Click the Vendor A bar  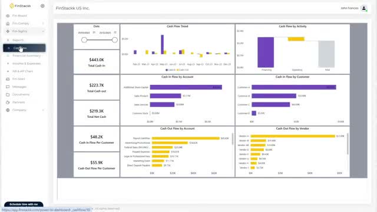[x=293, y=136]
